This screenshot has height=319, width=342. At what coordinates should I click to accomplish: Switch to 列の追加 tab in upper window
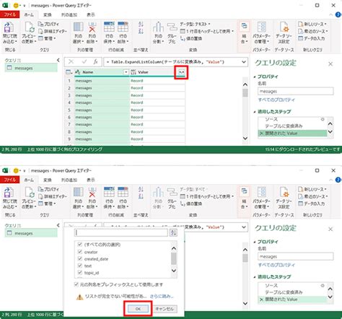tap(69, 14)
